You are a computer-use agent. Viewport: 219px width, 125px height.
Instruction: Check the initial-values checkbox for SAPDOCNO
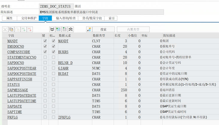tap(53, 62)
